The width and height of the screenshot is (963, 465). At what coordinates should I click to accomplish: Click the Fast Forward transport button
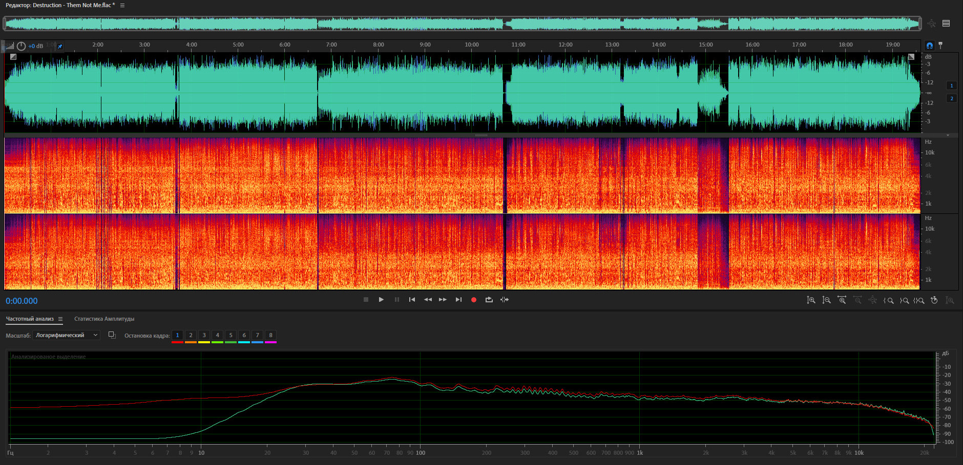pos(443,300)
